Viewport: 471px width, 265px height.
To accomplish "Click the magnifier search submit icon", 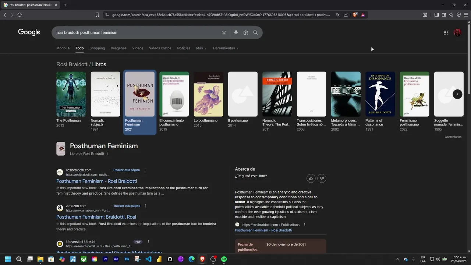I will pyautogui.click(x=255, y=32).
